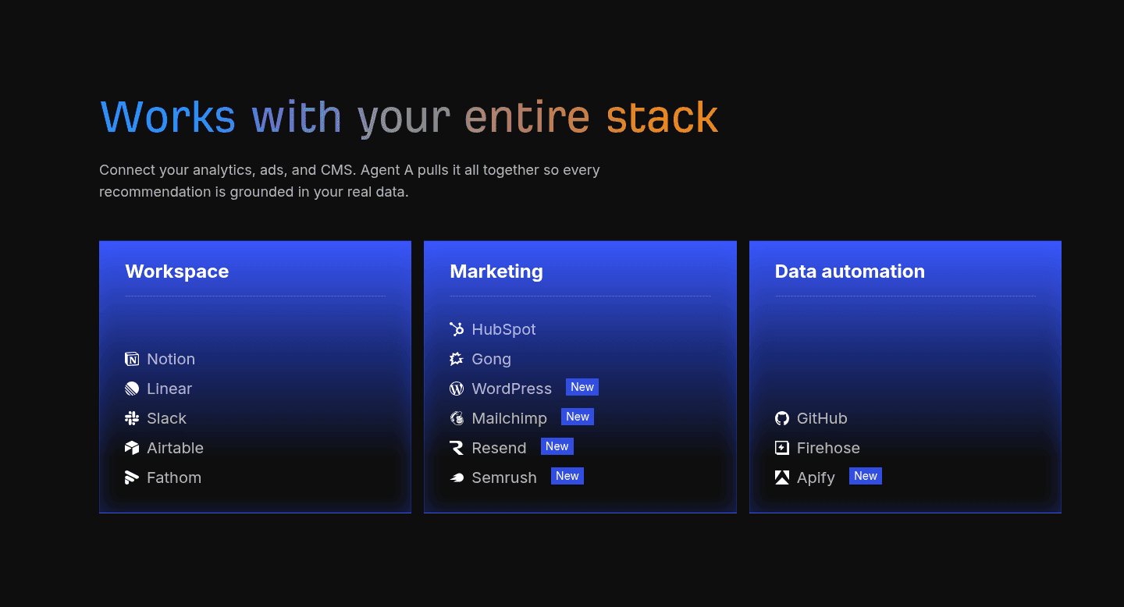
Task: Open the Fathom integration label
Action: tap(174, 477)
